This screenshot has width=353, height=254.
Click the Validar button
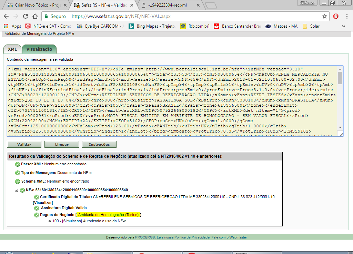click(24, 144)
